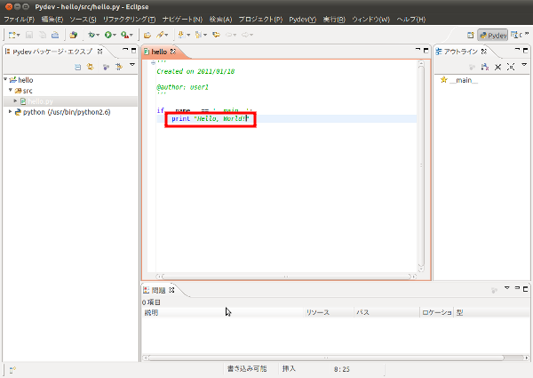Open the Outline view menu triangle
533x378 pixels.
(524, 65)
